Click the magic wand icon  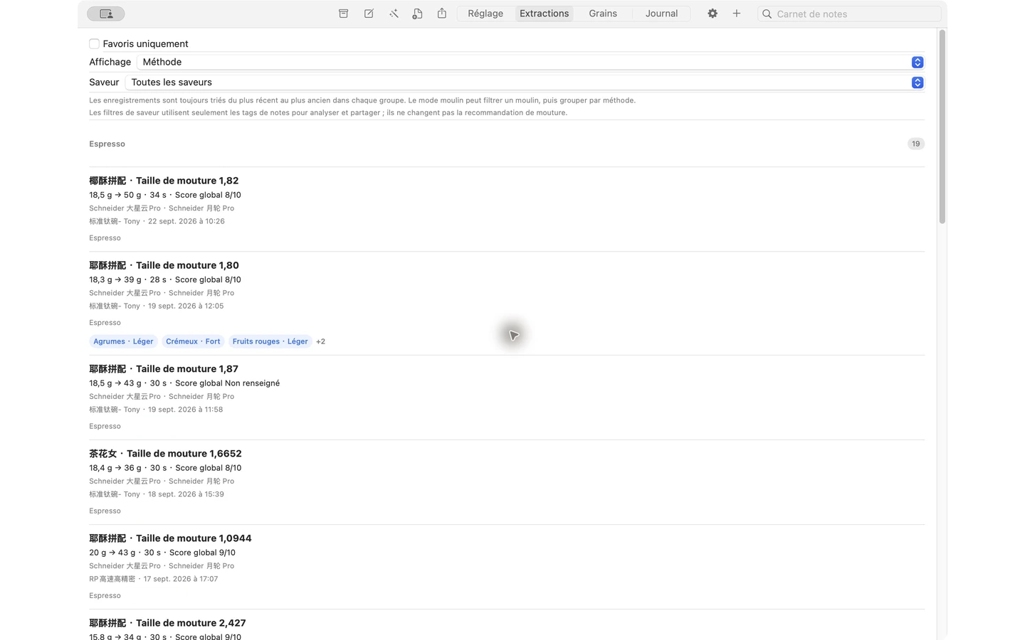[x=394, y=14]
